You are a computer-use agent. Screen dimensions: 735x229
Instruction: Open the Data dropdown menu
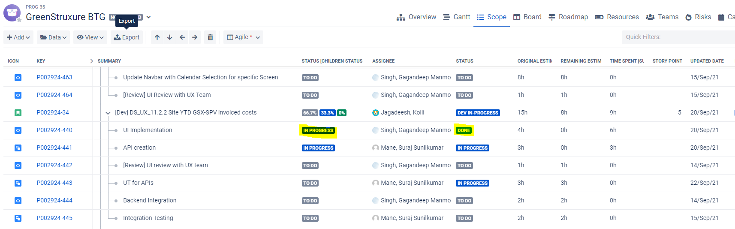point(53,37)
